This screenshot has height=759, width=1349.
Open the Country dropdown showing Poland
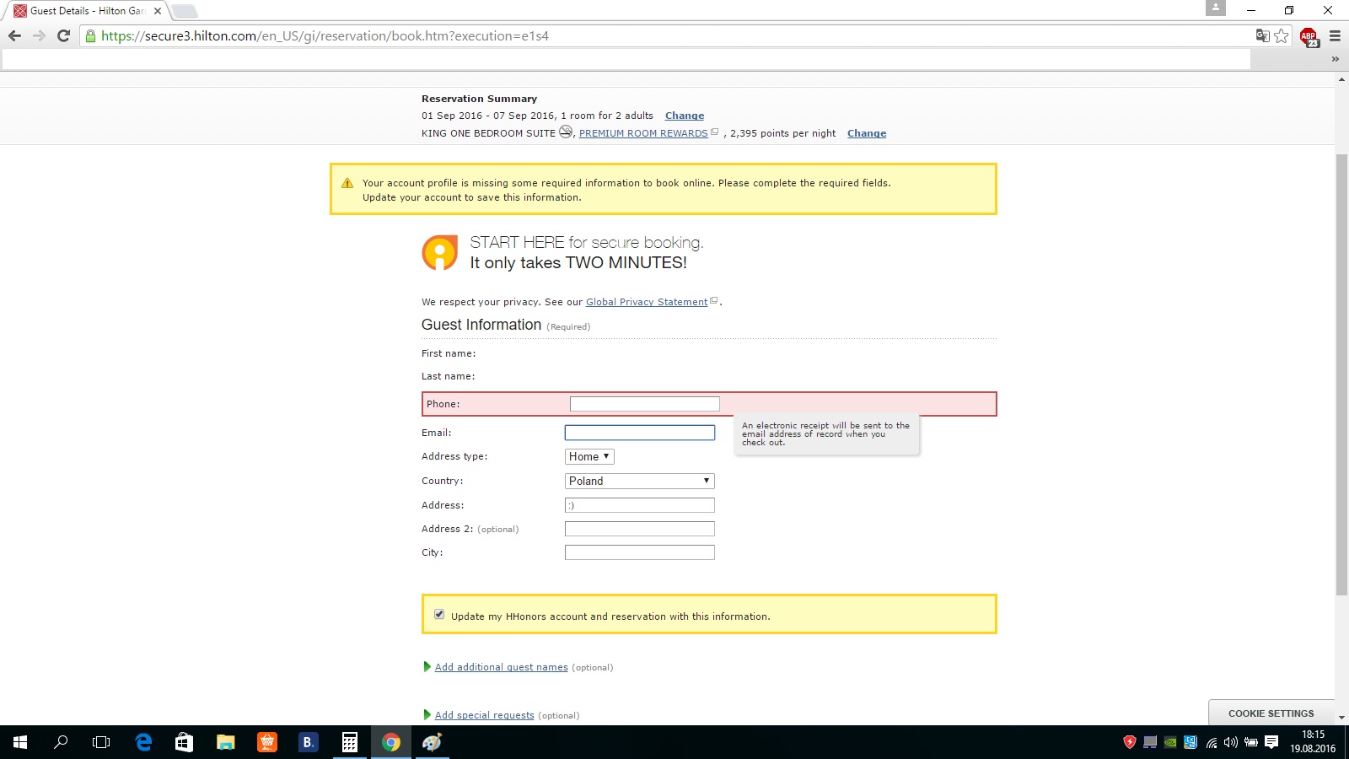640,481
